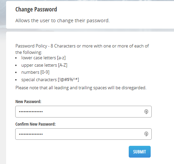The height and width of the screenshot is (164, 174).
Task: Click the masked dots in New Password field
Action: pos(31,111)
